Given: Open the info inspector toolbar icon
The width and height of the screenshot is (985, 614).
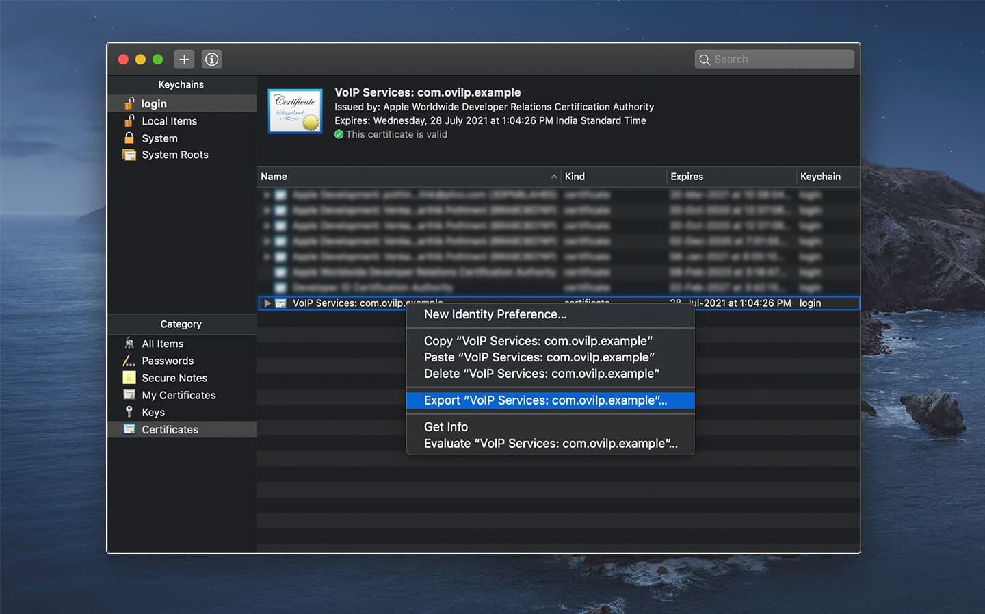Looking at the screenshot, I should click(212, 60).
